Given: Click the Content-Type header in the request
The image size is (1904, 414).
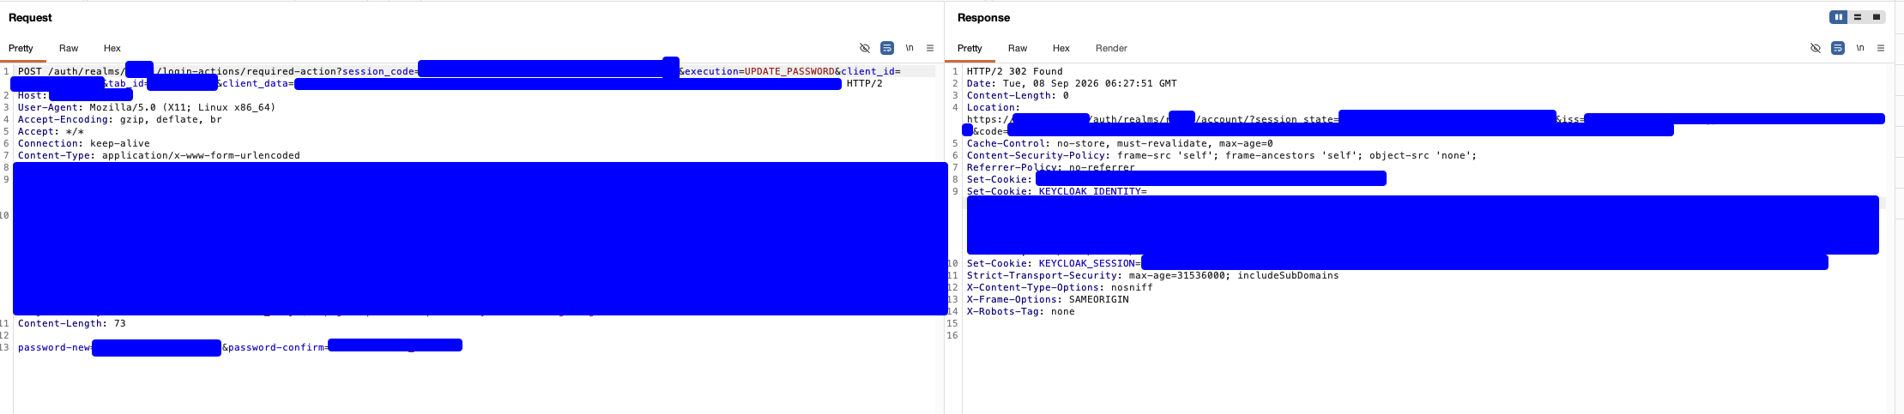Looking at the screenshot, I should pyautogui.click(x=159, y=155).
